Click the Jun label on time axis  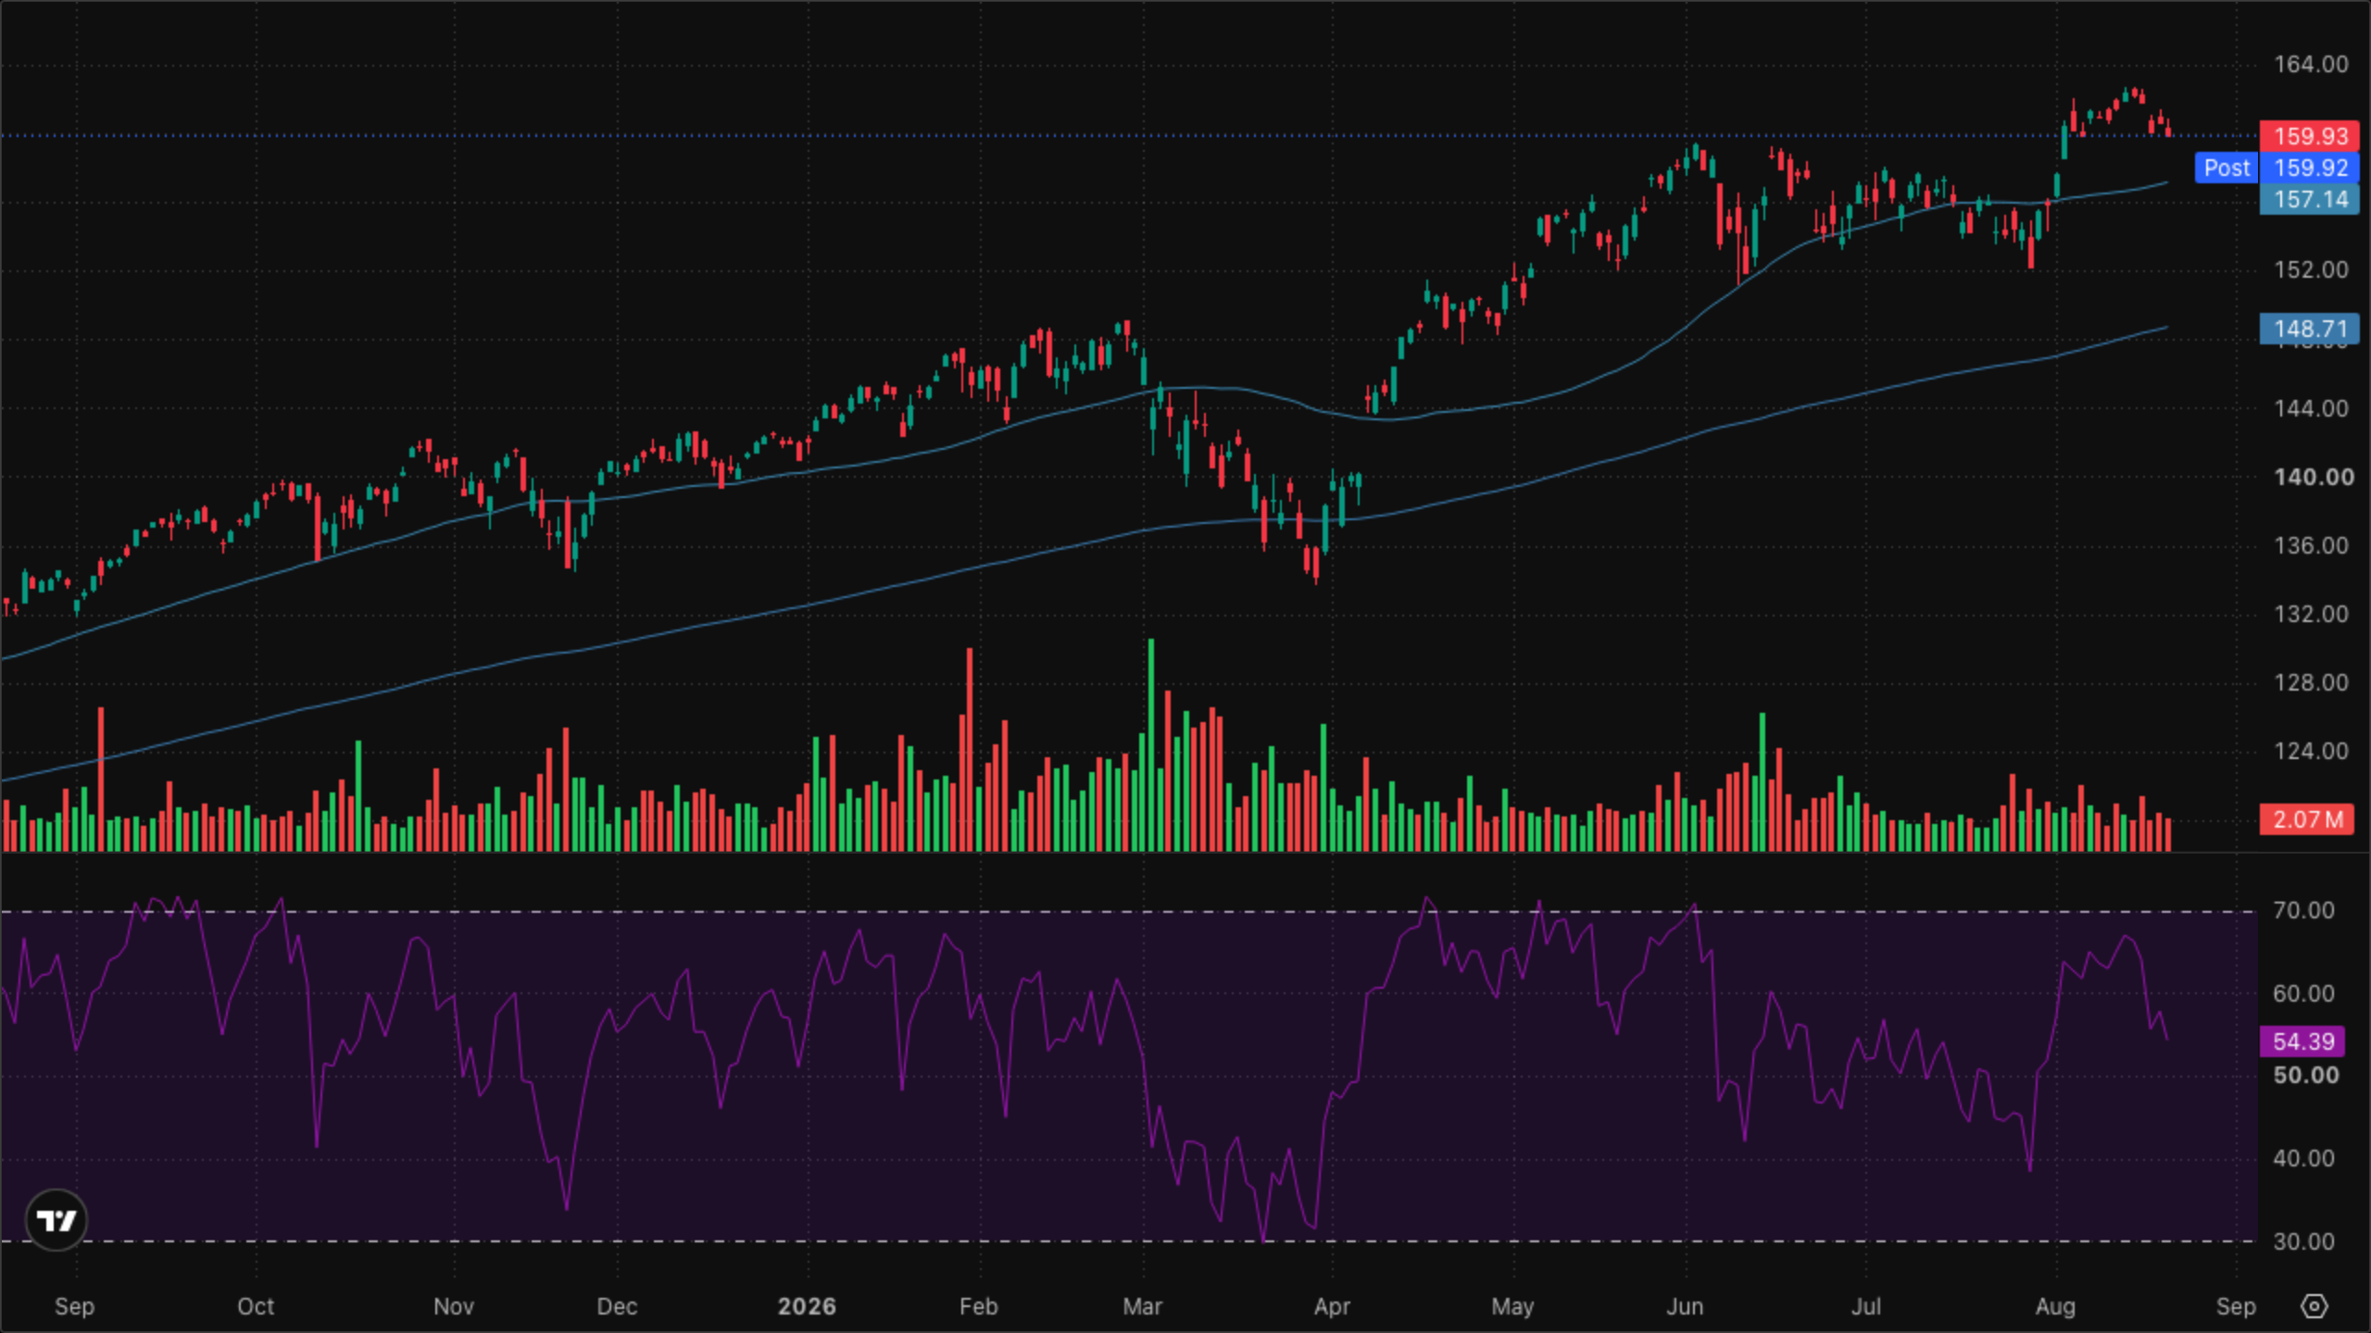[x=1685, y=1306]
